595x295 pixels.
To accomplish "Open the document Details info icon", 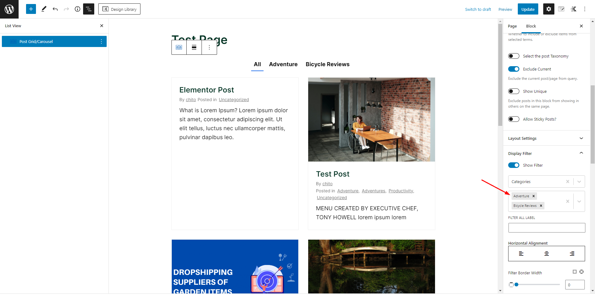I will coord(78,9).
